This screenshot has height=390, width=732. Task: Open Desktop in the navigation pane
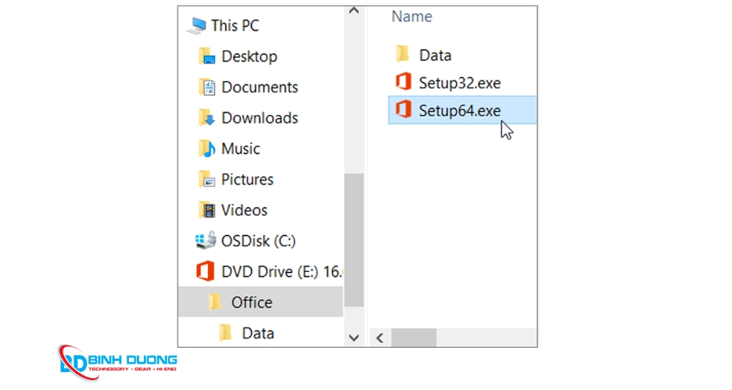[x=249, y=56]
